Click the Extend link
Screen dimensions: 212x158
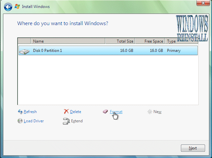[x=77, y=121]
